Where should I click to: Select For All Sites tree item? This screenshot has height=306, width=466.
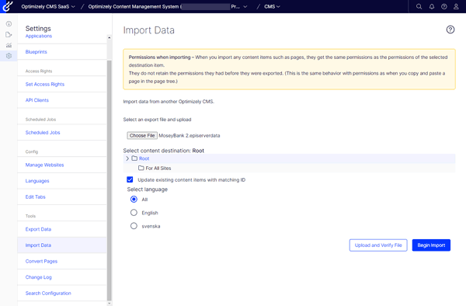tap(158, 169)
